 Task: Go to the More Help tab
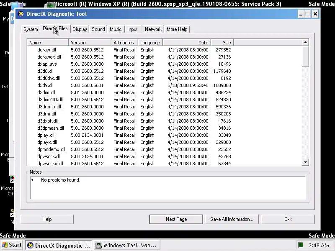coord(177,29)
